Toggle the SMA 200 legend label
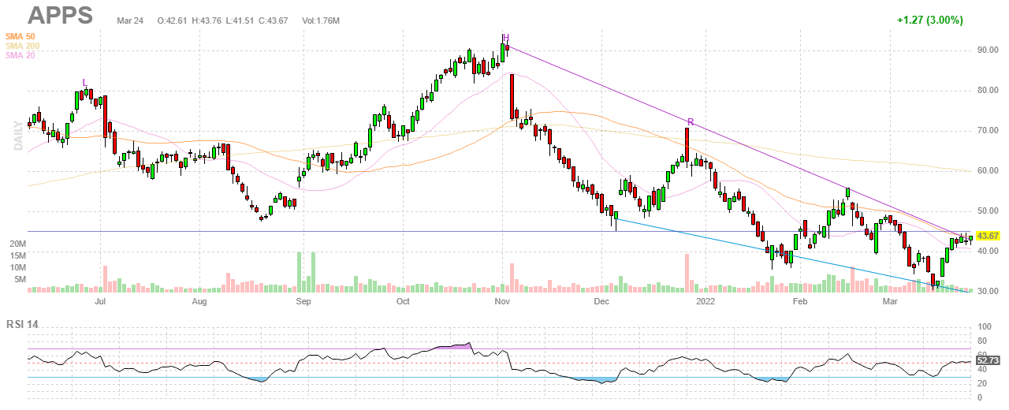The width and height of the screenshot is (1009, 410). (x=22, y=46)
